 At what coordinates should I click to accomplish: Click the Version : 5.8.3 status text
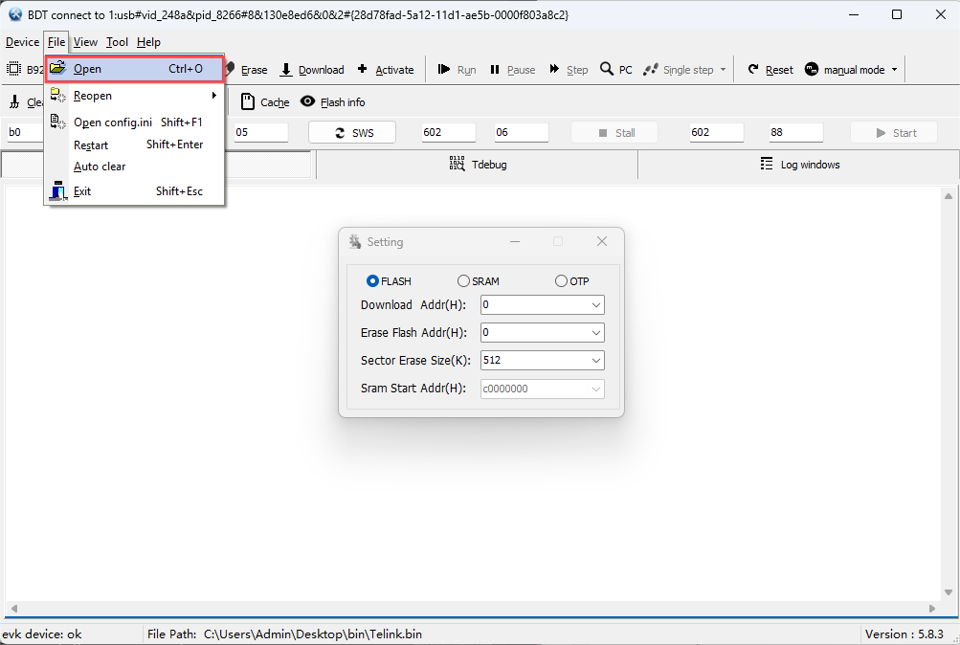click(x=904, y=634)
